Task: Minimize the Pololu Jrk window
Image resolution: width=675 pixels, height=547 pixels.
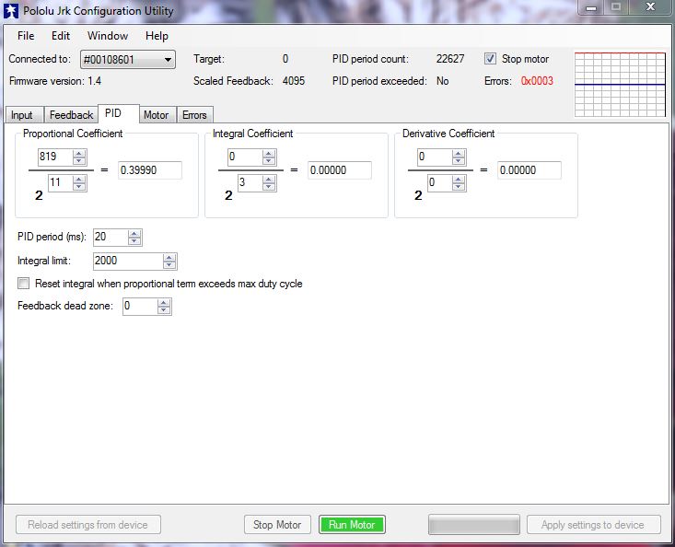Action: coord(591,7)
